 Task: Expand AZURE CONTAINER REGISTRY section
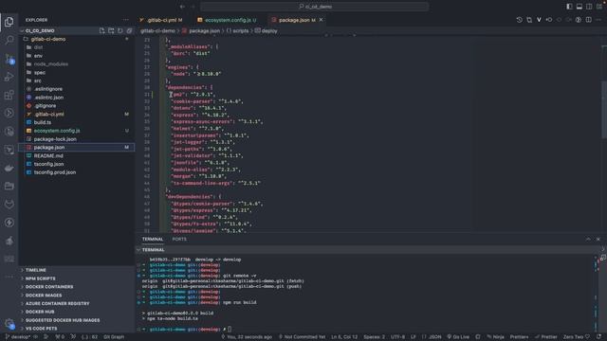pos(77,303)
